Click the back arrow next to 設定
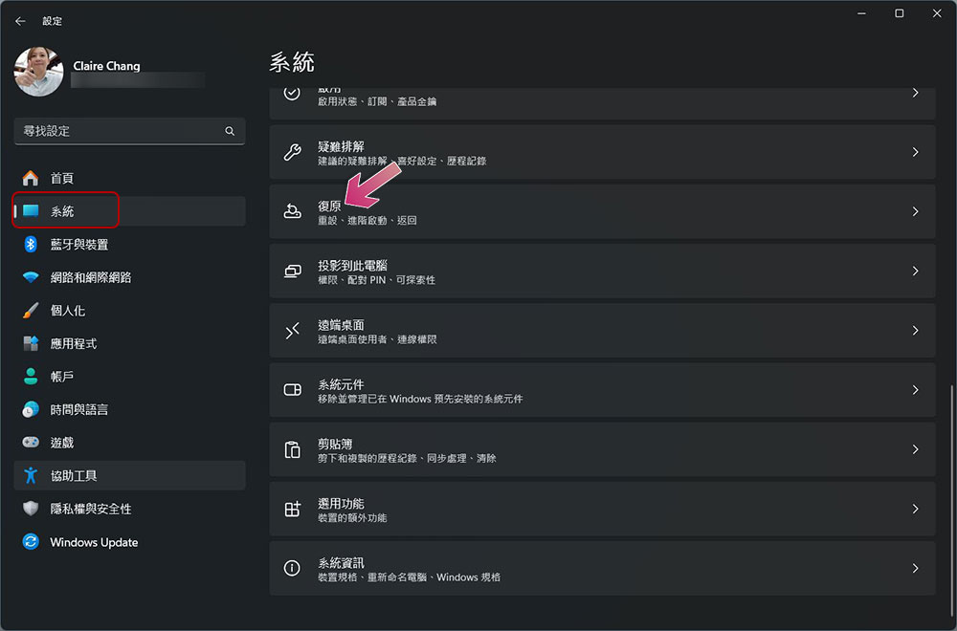 point(21,21)
